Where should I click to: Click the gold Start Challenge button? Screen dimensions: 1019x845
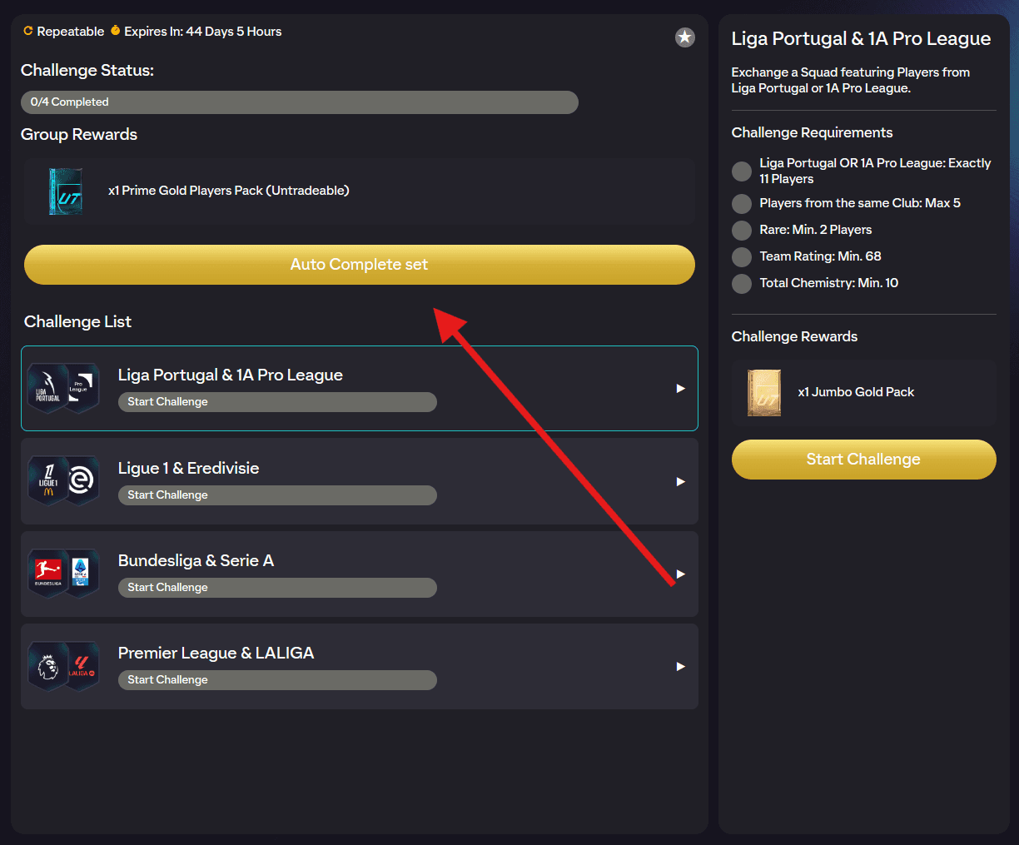coord(863,460)
